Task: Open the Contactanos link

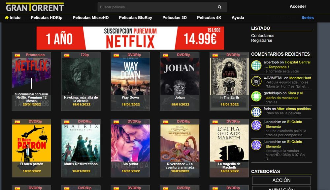Action: (x=263, y=36)
